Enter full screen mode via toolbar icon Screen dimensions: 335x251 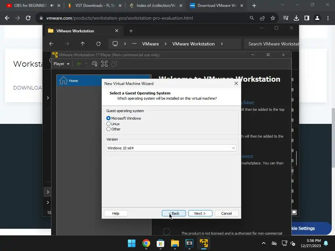point(104,64)
